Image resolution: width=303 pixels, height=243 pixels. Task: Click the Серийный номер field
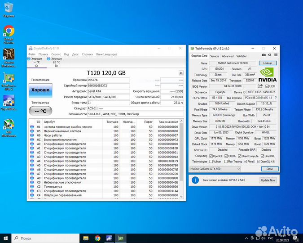coord(109,85)
